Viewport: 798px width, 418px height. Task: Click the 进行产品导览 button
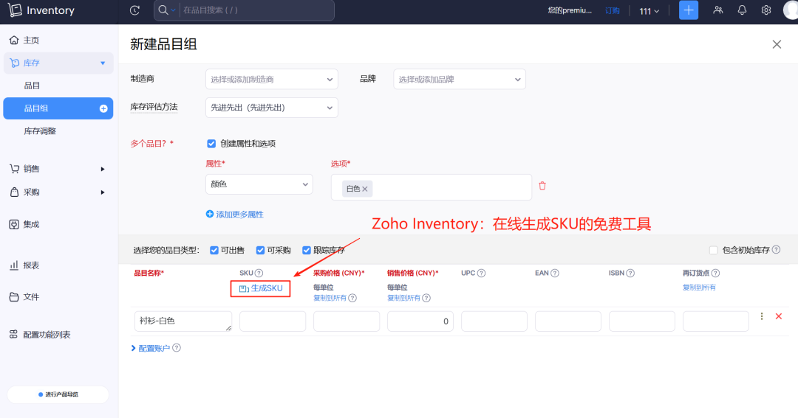[58, 394]
